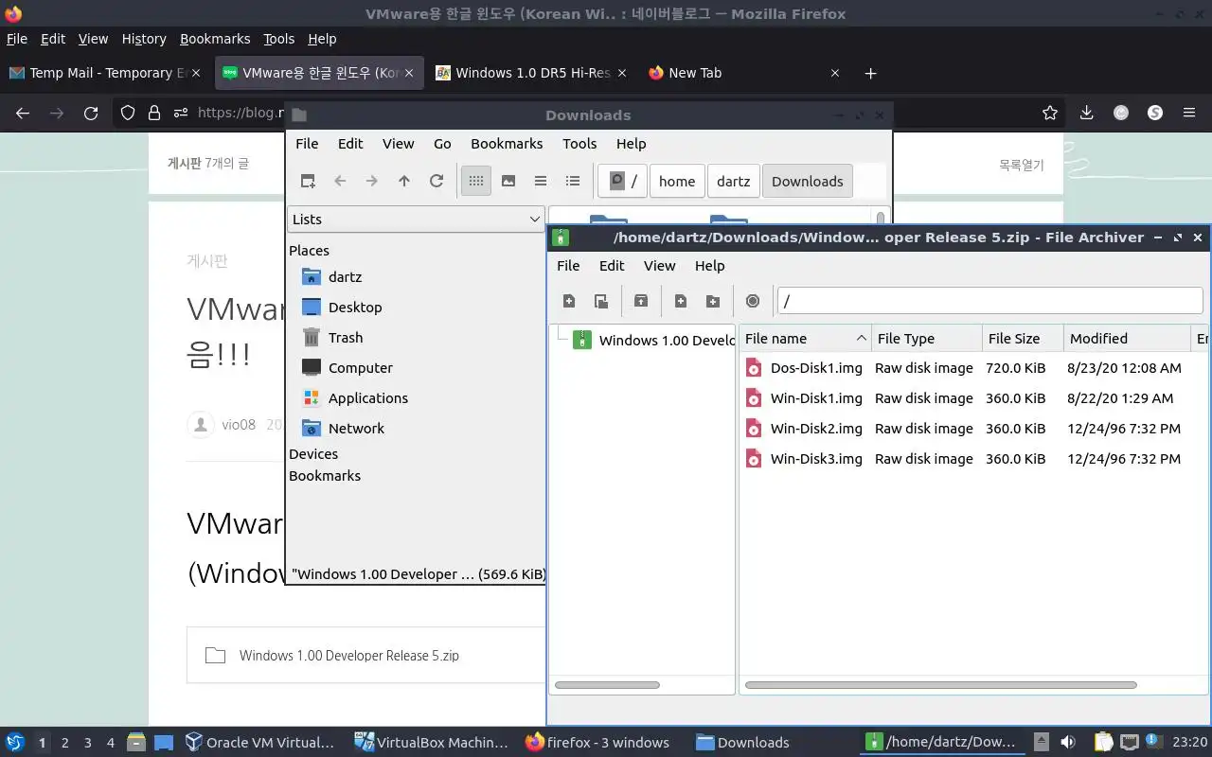Open Firefox downloads panel icon
1212x757 pixels.
click(x=1087, y=113)
